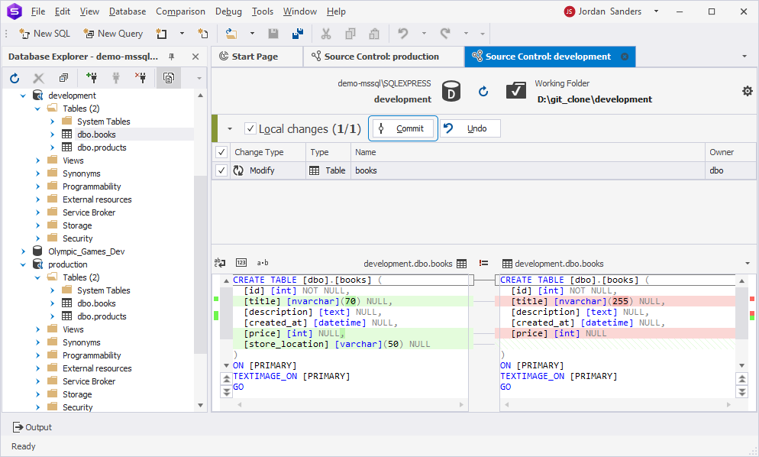Collapse the development database node
Viewport: 759px width, 457px height.
tap(23, 96)
